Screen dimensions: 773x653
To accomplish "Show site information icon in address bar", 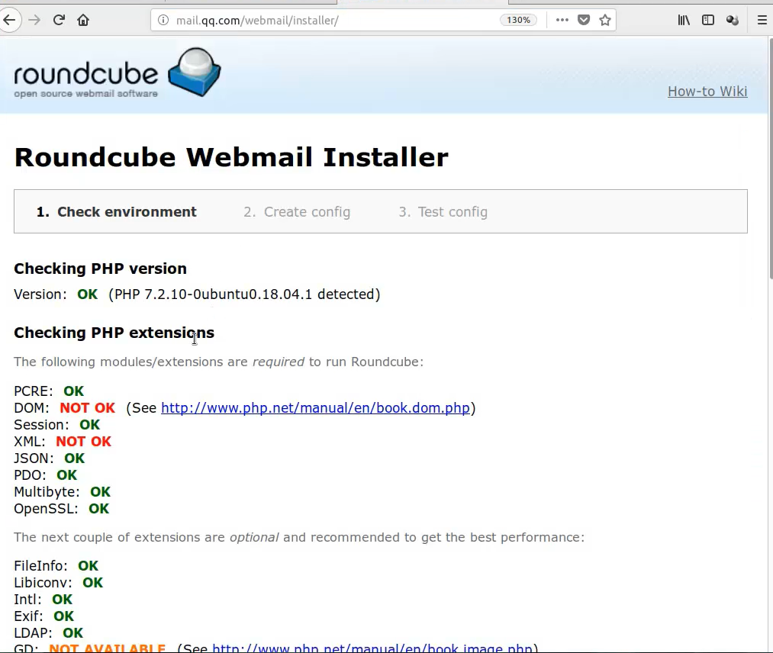I will (x=163, y=20).
